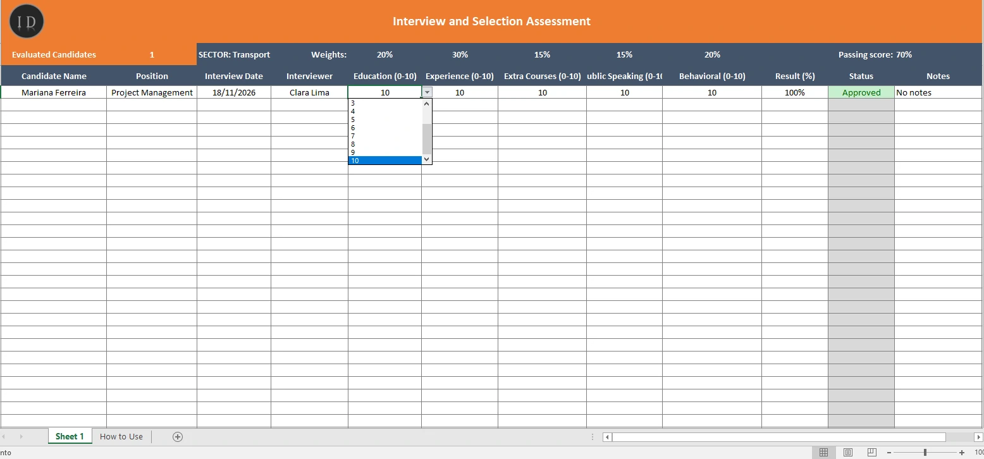Click the dropdown list scrollbar thumb
Viewport: 984px width, 459px height.
point(427,139)
